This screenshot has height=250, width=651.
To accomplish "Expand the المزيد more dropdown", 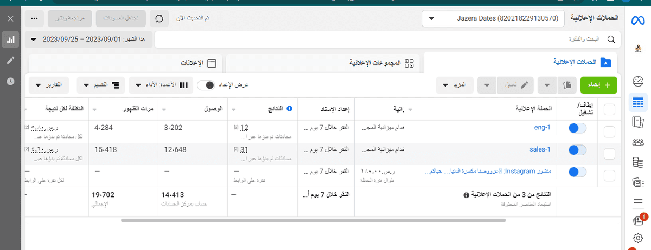I will click(x=455, y=85).
